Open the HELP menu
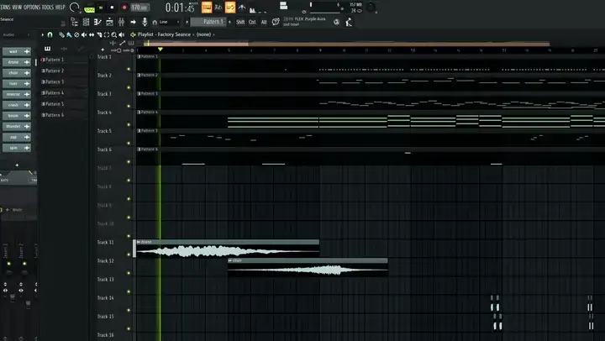 [60, 7]
